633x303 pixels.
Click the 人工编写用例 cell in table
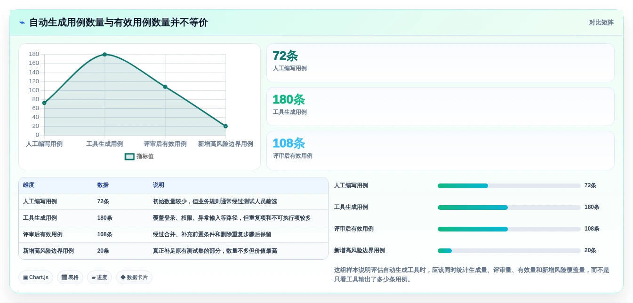pos(40,201)
